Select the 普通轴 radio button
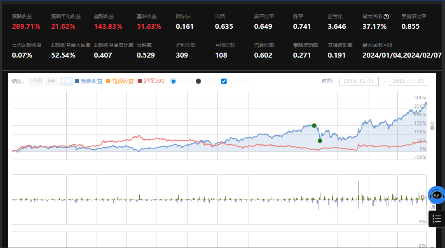Screen dimensions: 445x248 (x=173, y=81)
